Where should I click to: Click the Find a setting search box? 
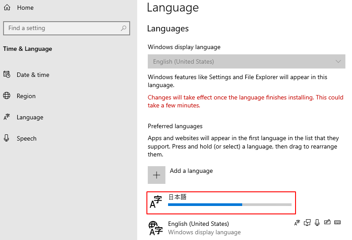pos(62,28)
